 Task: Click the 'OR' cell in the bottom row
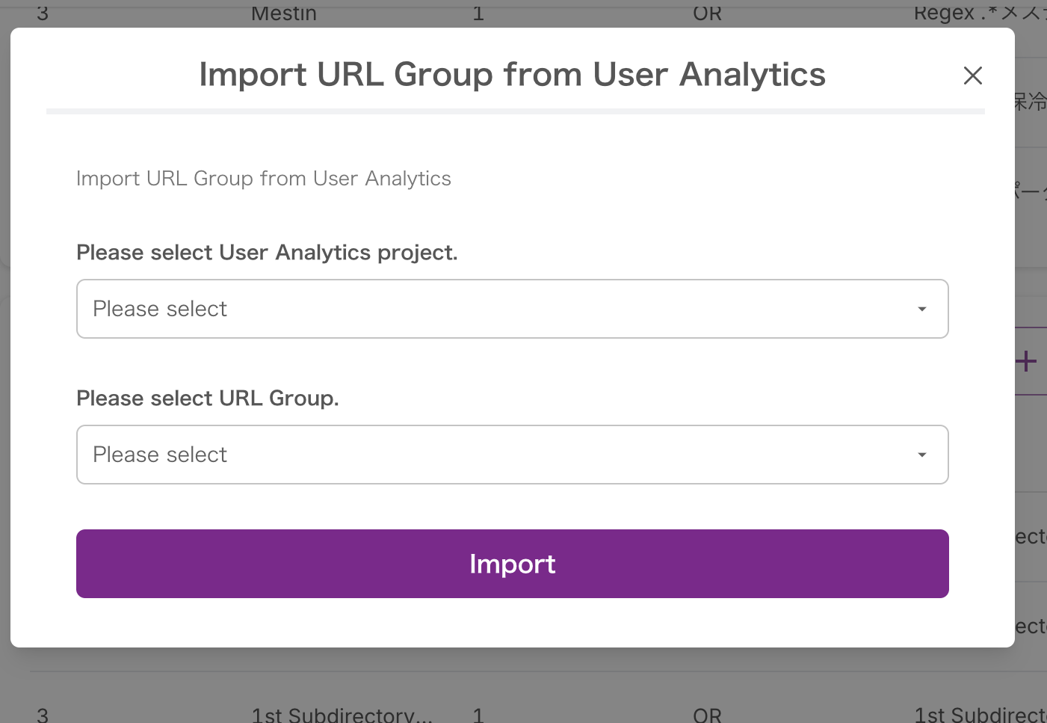coord(707,715)
